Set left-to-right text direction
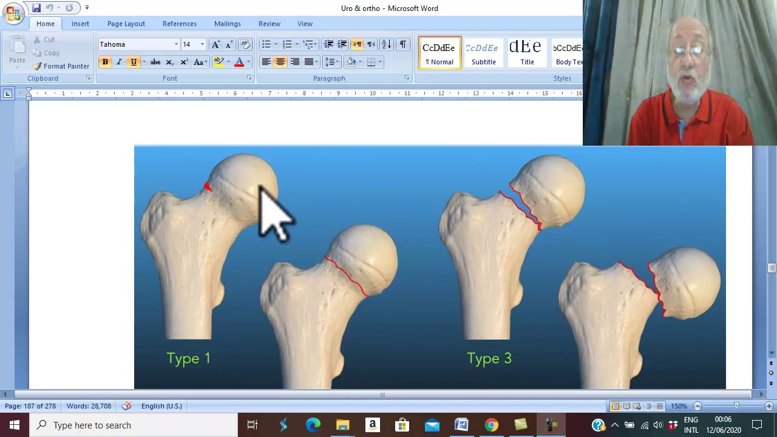The image size is (777, 437). [x=357, y=44]
